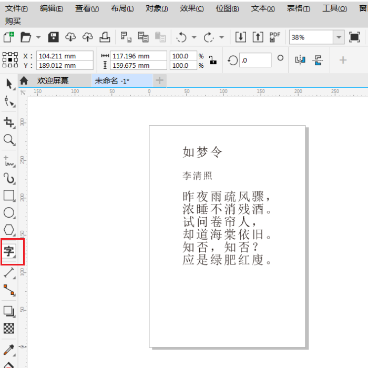368x368 pixels.
Task: Expand the Undo history dropdown arrow
Action: coord(194,37)
